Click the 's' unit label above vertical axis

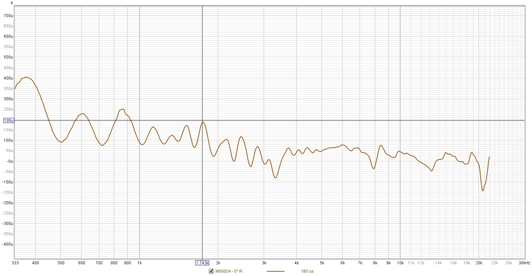tap(12, 3)
